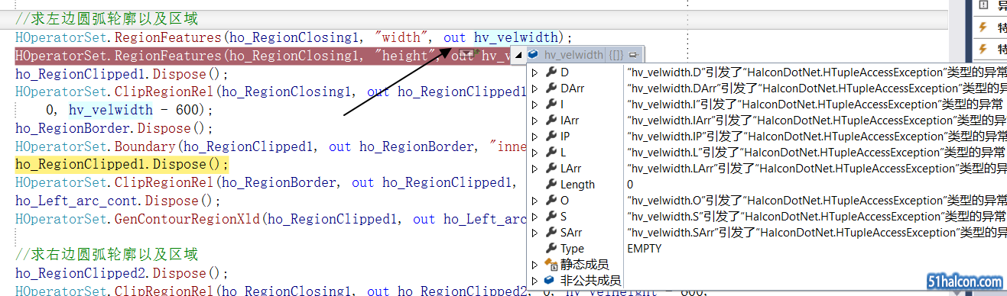
Task: Click the EMPTY Type value
Action: click(644, 249)
